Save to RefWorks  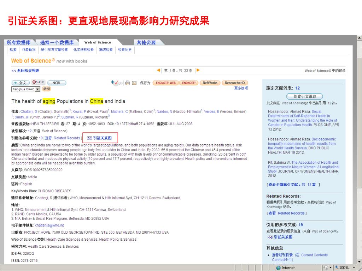point(210,83)
